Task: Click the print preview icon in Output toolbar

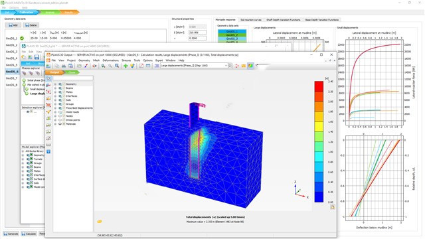Action: (70, 66)
